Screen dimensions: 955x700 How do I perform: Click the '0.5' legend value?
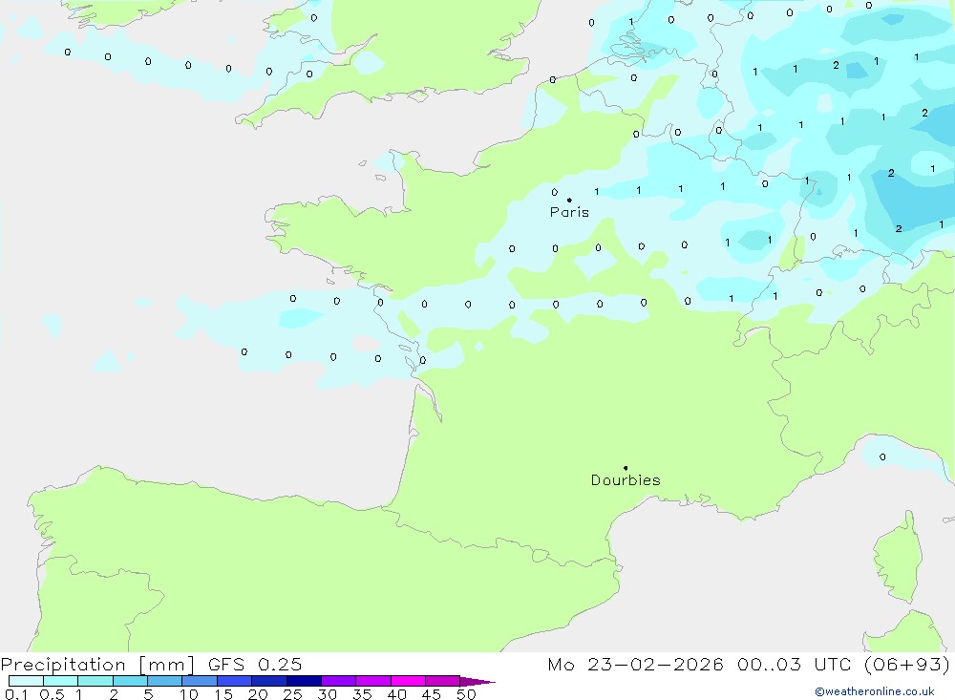[52, 694]
